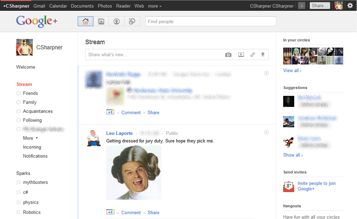Open the Circles toolbar icon
357x219 pixels.
point(132,21)
